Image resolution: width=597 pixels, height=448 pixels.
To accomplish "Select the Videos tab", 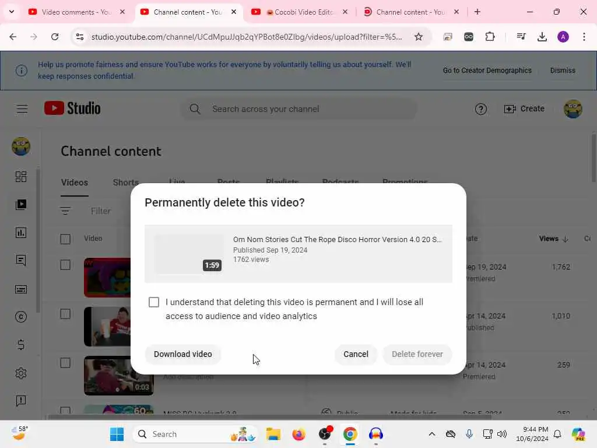I will [75, 183].
